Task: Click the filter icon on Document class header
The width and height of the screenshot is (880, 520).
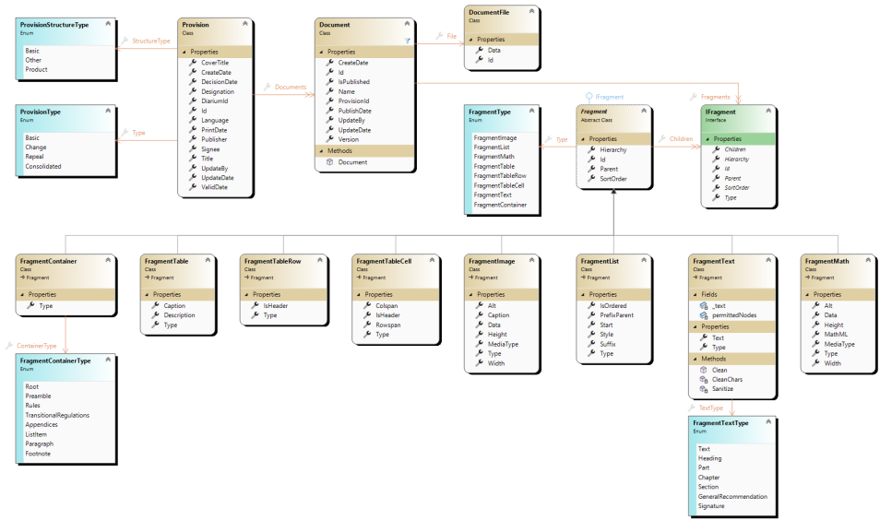Action: (407, 41)
